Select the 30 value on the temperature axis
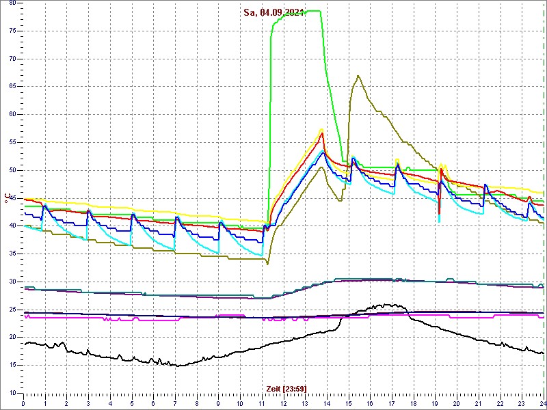This screenshot has width=547, height=410. click(12, 282)
